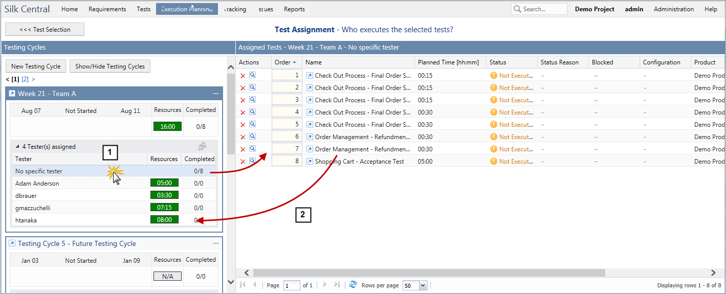Image resolution: width=726 pixels, height=294 pixels.
Task: Click the Show/Hide Testing Cycles button
Action: (110, 66)
